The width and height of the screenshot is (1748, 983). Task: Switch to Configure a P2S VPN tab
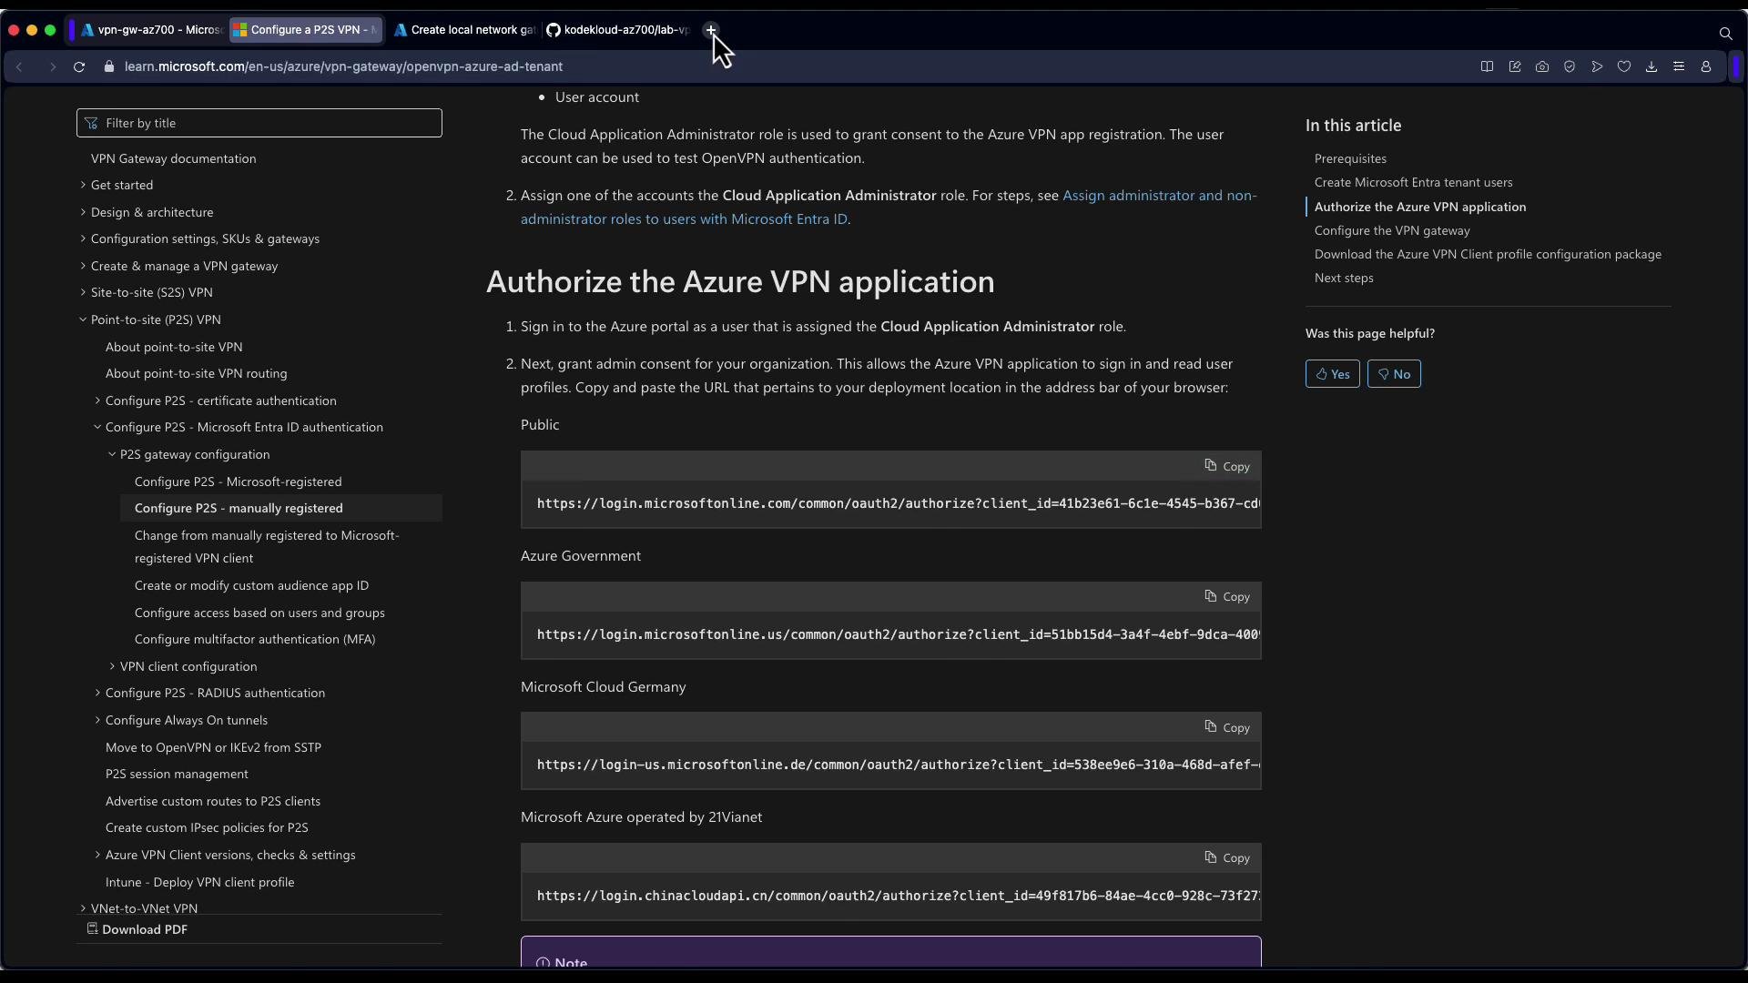[x=306, y=30]
